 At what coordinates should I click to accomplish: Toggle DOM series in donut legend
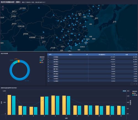point(42,59)
